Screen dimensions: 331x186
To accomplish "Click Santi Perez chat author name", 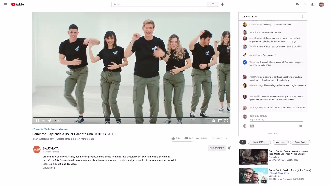I will (255, 33).
